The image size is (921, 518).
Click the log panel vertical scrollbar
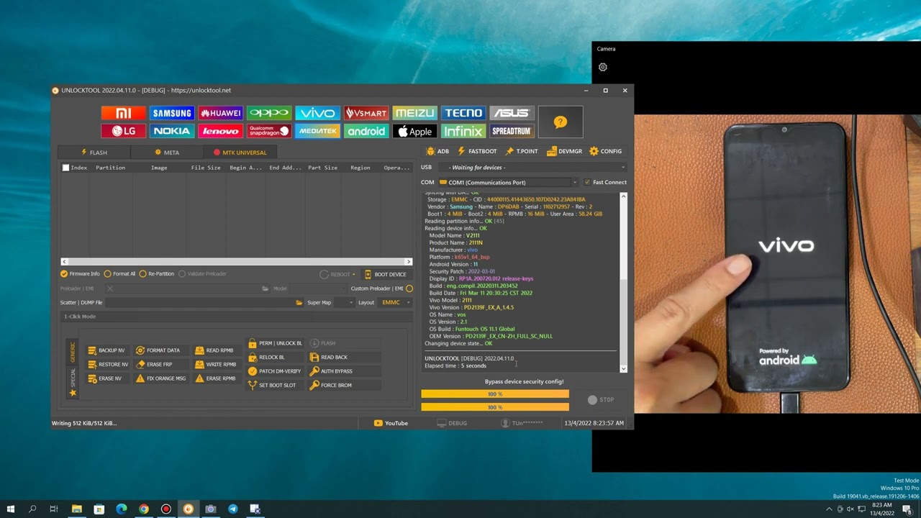(x=623, y=282)
